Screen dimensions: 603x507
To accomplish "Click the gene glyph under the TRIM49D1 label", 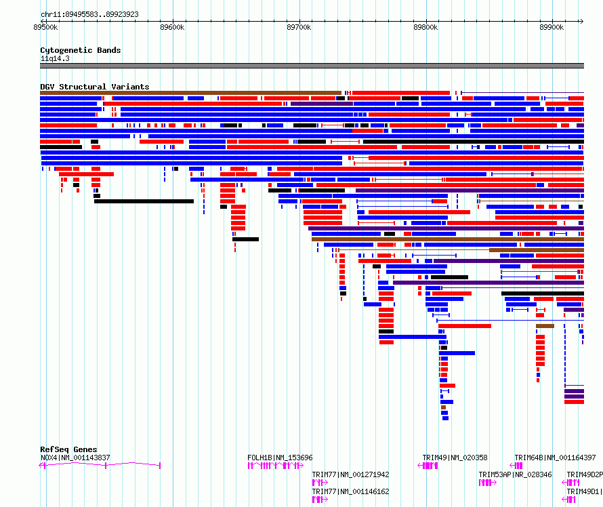I will [568, 500].
